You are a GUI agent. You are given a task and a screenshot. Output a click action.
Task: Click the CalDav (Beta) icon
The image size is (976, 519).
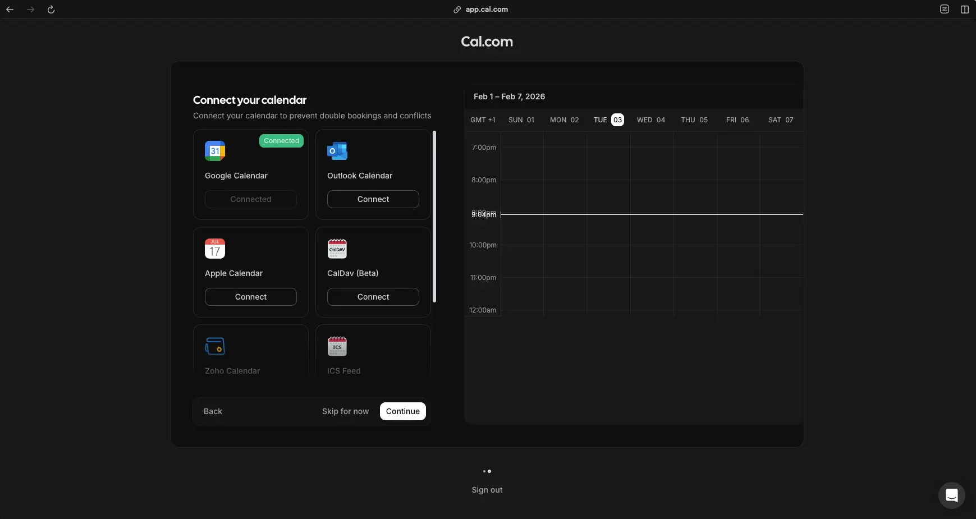(x=337, y=249)
